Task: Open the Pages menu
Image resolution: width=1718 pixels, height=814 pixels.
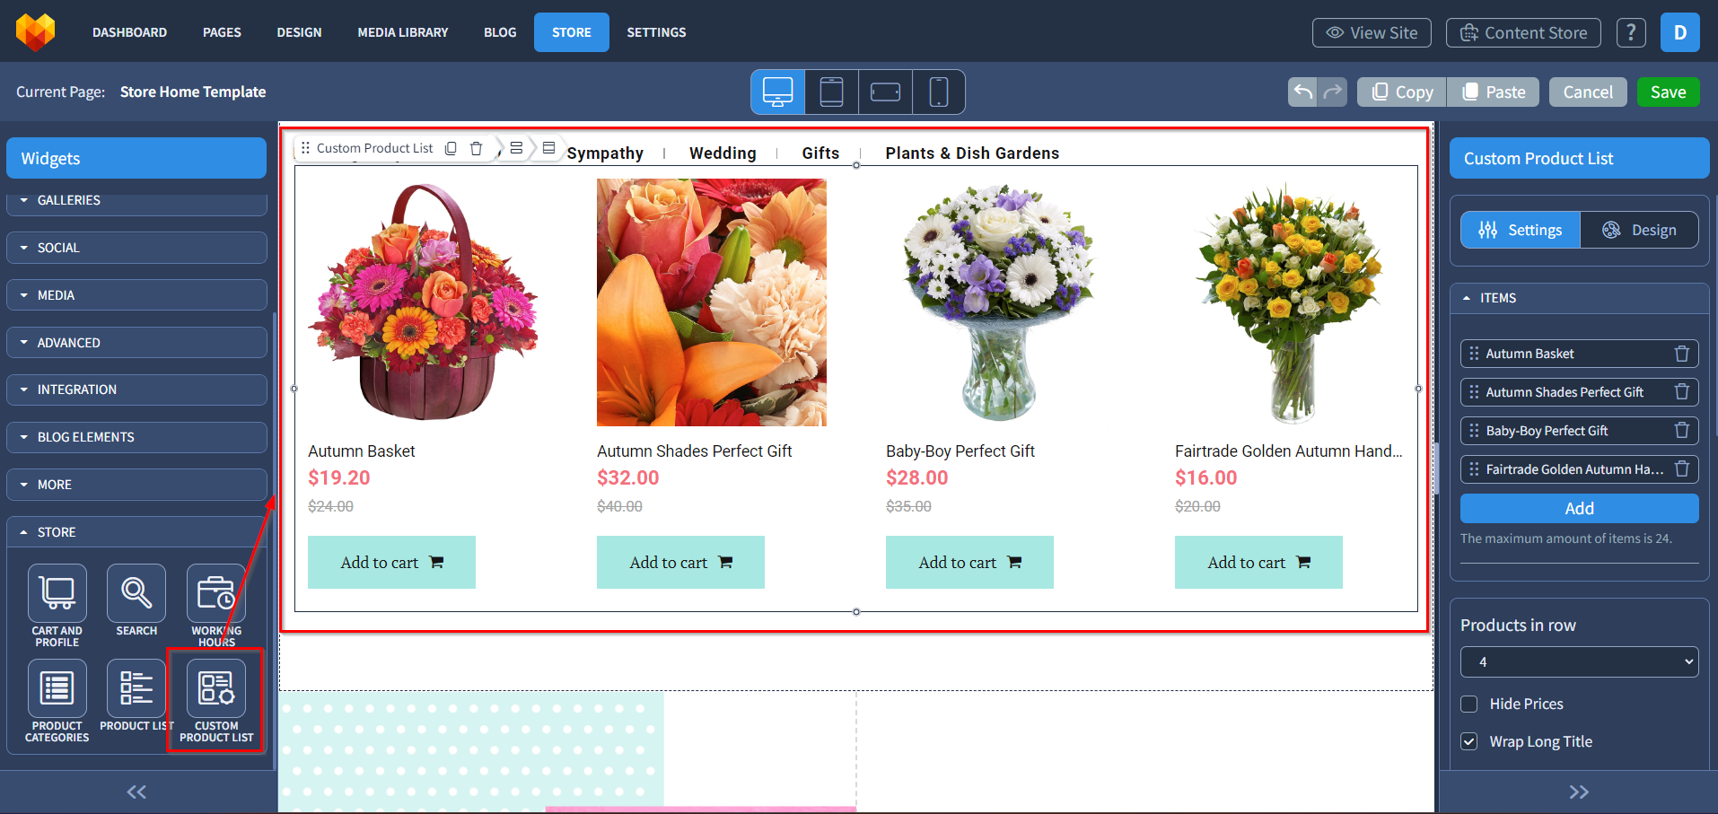Action: [222, 32]
